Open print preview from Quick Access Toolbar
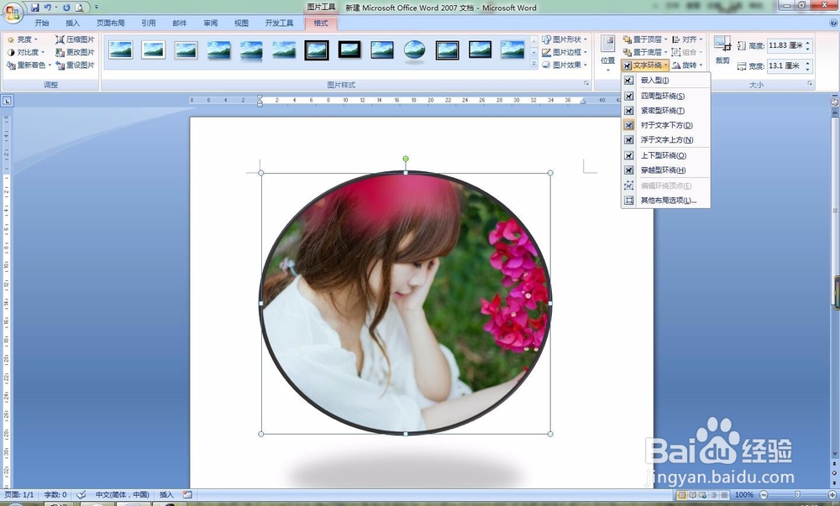Image resolution: width=840 pixels, height=506 pixels. (80, 8)
